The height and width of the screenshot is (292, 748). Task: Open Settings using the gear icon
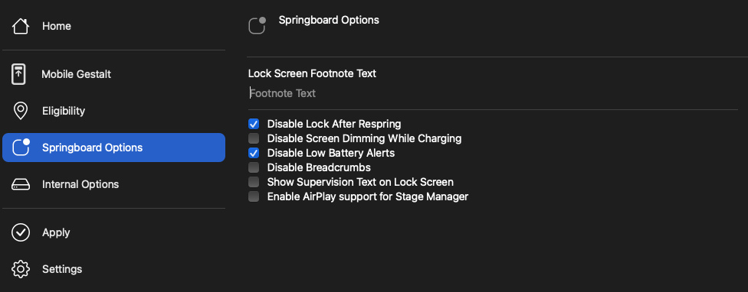[x=21, y=269]
